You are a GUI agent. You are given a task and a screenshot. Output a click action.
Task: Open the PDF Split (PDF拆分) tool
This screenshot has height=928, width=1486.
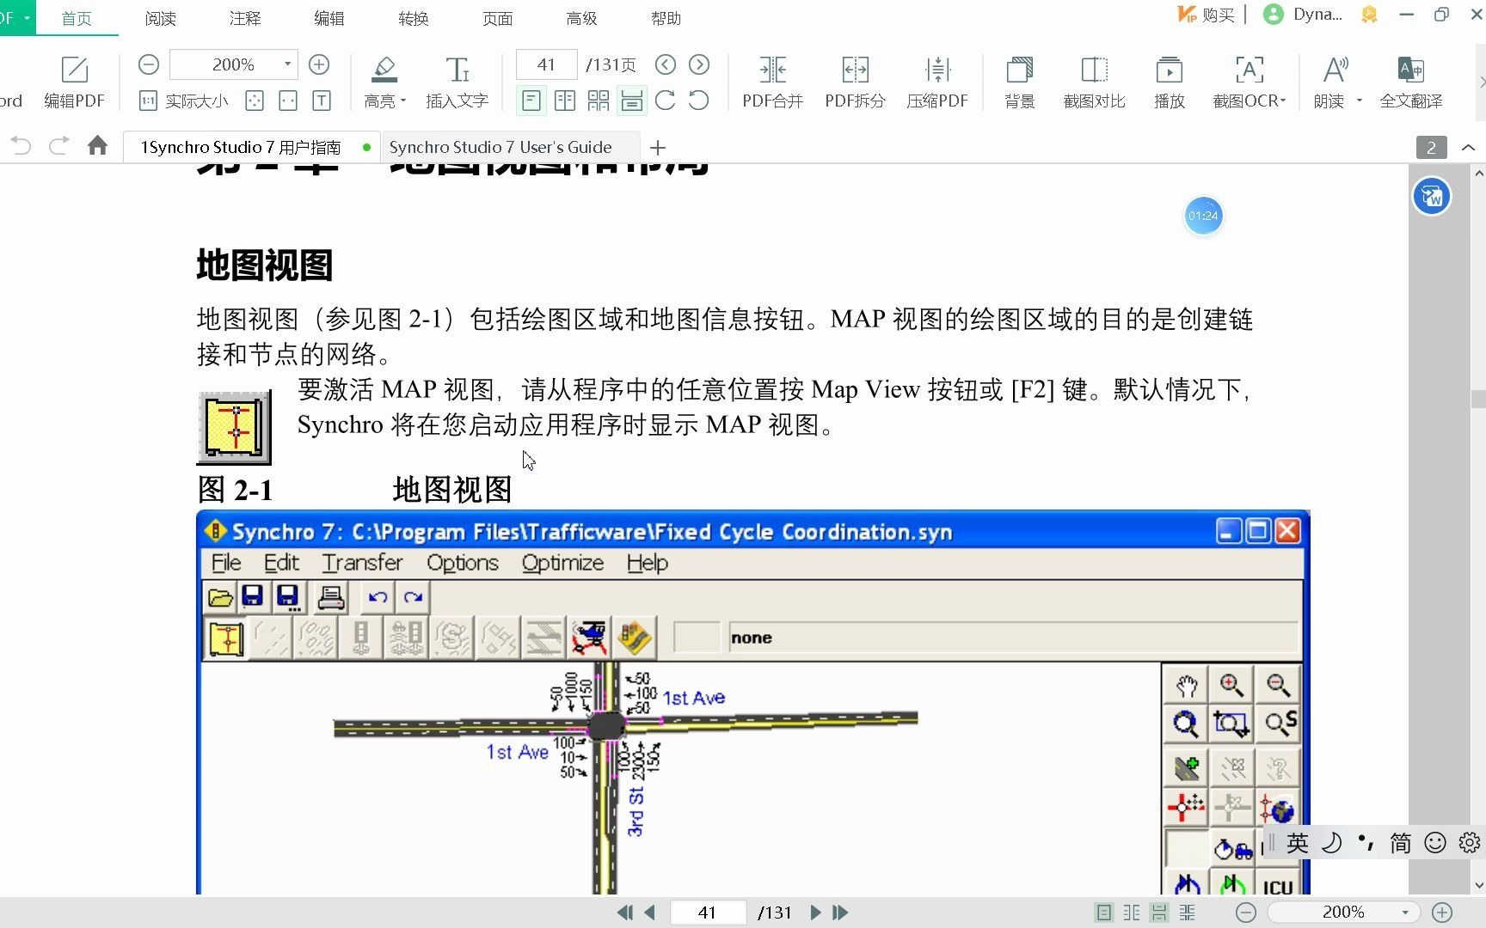(x=855, y=82)
